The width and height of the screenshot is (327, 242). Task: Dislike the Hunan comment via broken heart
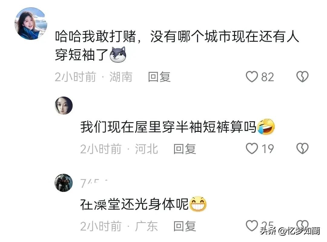pos(302,77)
